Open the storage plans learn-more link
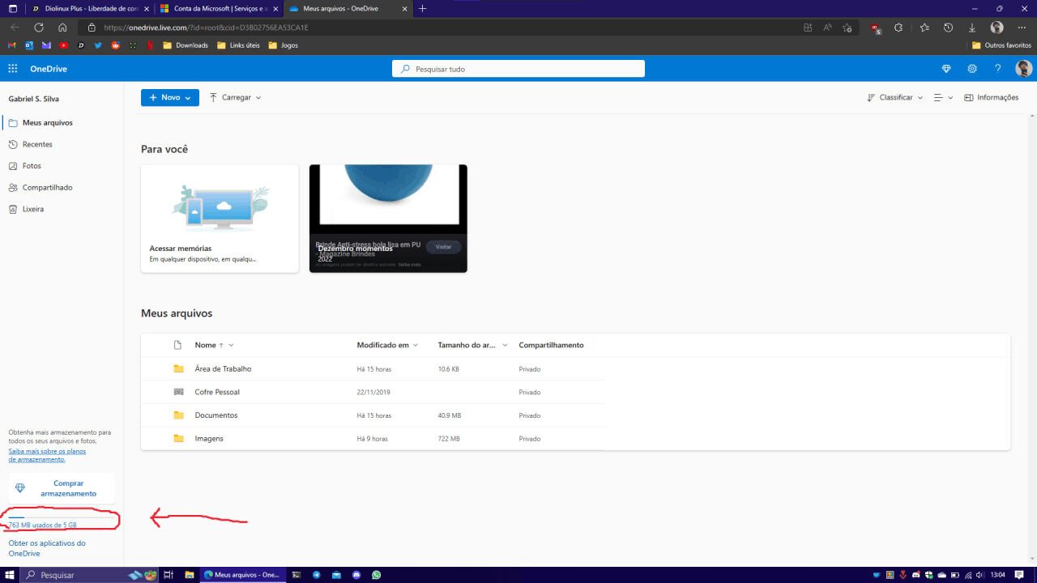 click(x=47, y=455)
